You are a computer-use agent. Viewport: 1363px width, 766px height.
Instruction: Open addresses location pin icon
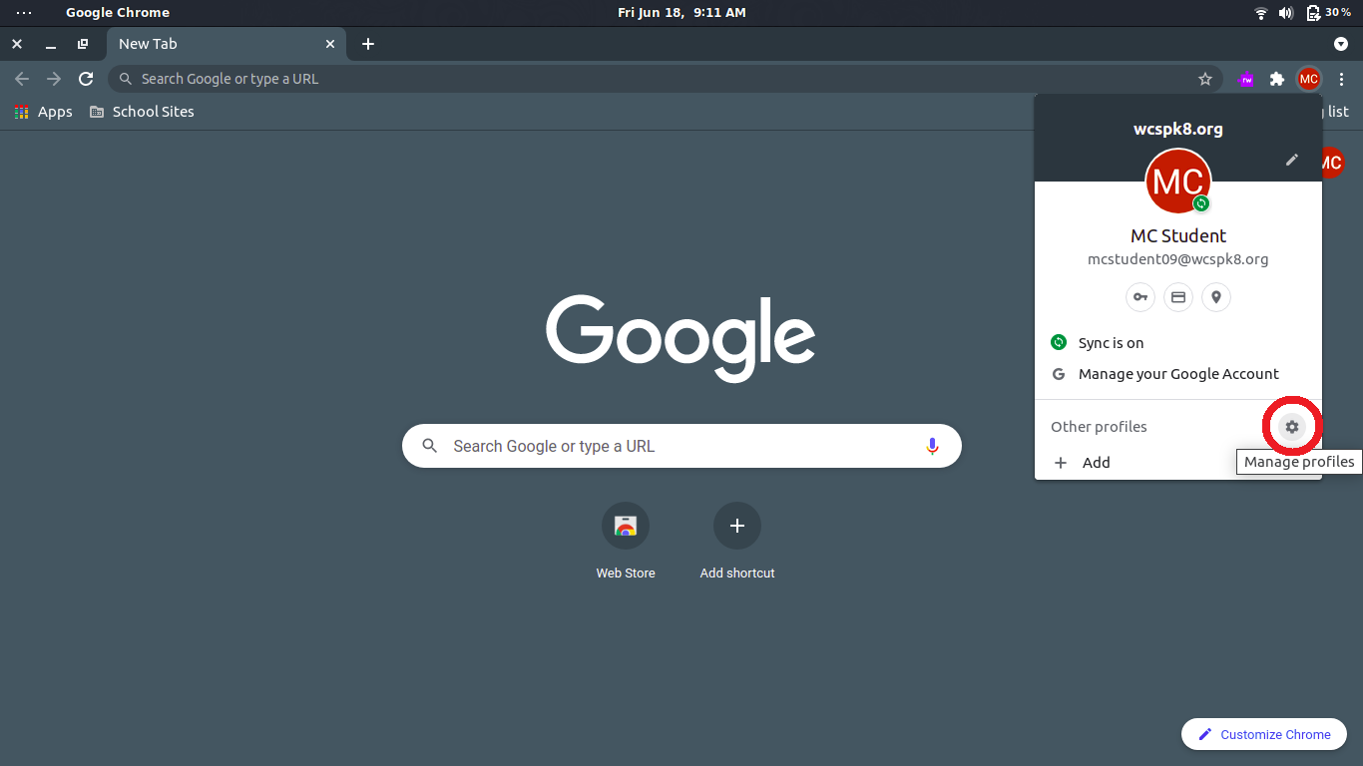(1216, 297)
